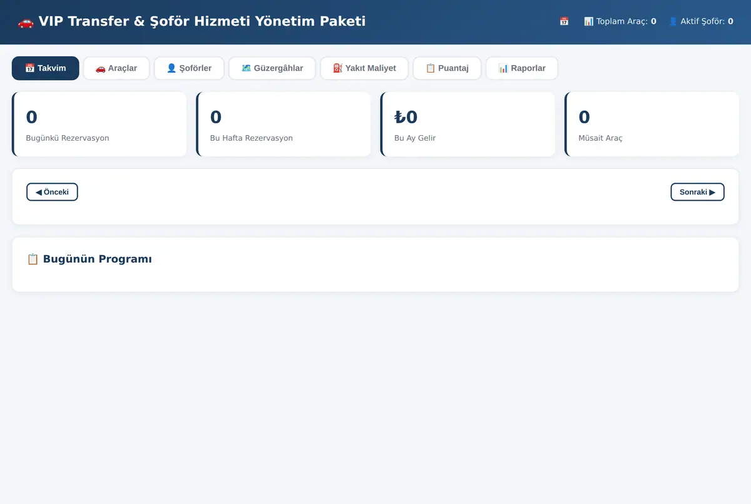Click the 'Bu Ay Gelir' card label

(x=415, y=138)
